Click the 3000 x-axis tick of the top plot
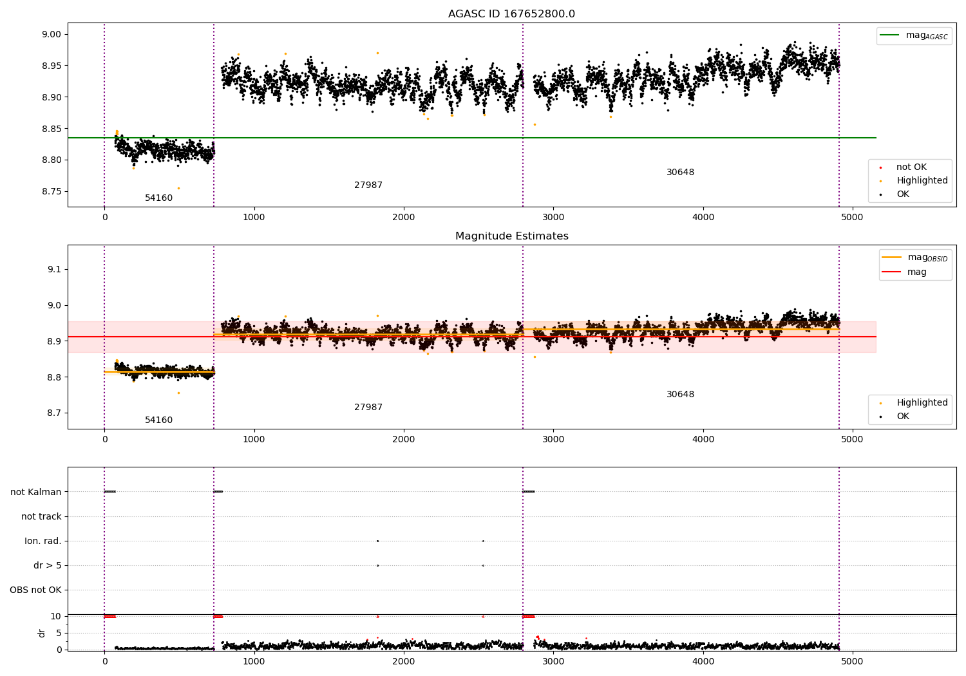Image resolution: width=966 pixels, height=676 pixels. pos(553,218)
